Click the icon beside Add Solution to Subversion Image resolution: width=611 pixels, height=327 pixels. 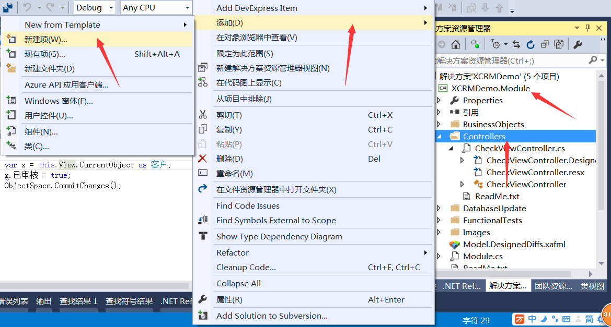pyautogui.click(x=203, y=315)
